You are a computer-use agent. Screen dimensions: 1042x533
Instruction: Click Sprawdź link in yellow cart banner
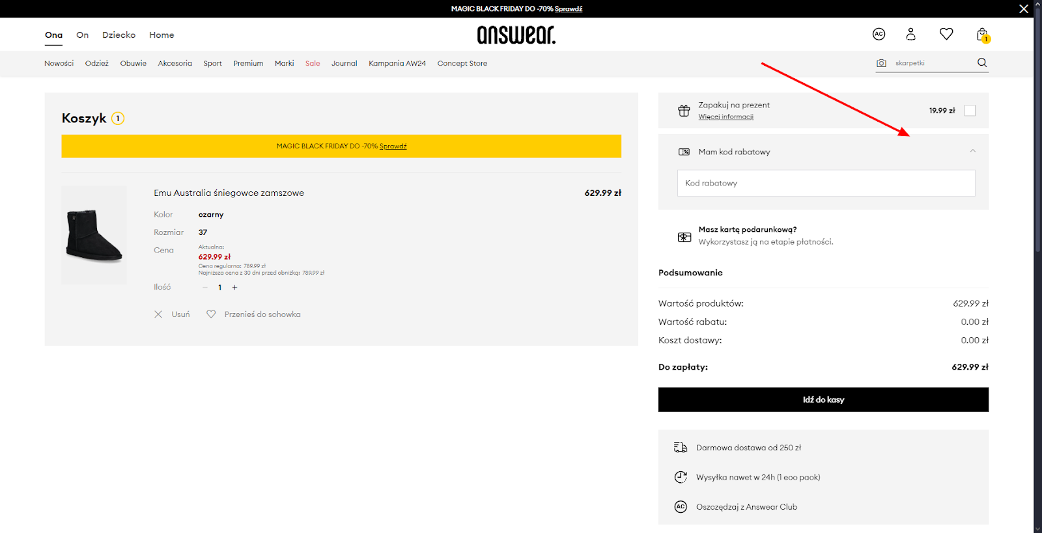tap(393, 146)
